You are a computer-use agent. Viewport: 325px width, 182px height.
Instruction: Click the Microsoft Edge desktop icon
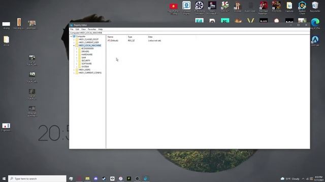(x=315, y=23)
